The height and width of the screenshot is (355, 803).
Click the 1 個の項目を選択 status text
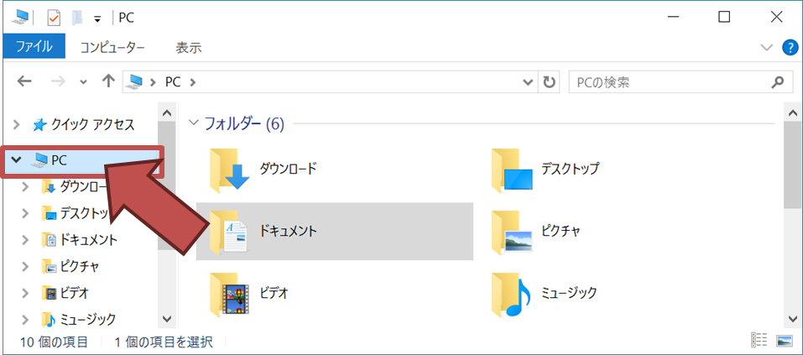tap(164, 342)
